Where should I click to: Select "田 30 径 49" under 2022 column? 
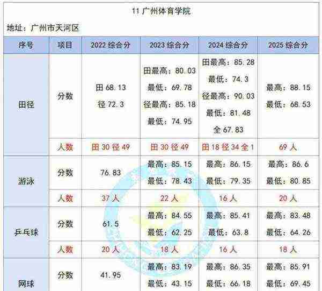[111, 147]
